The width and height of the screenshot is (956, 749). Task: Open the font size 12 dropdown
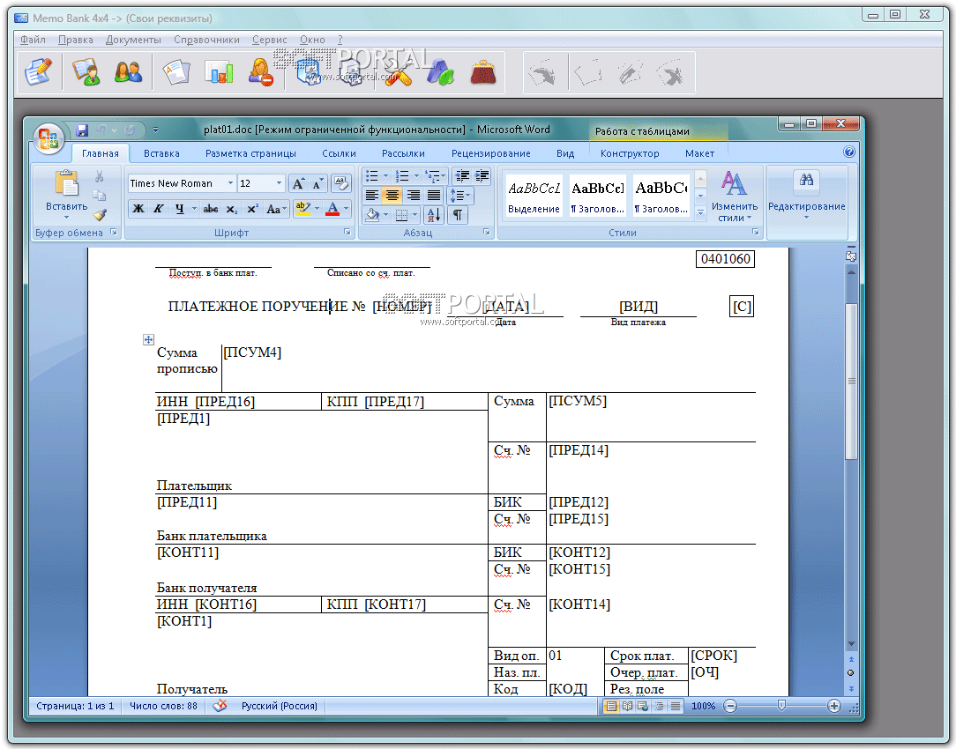click(280, 183)
